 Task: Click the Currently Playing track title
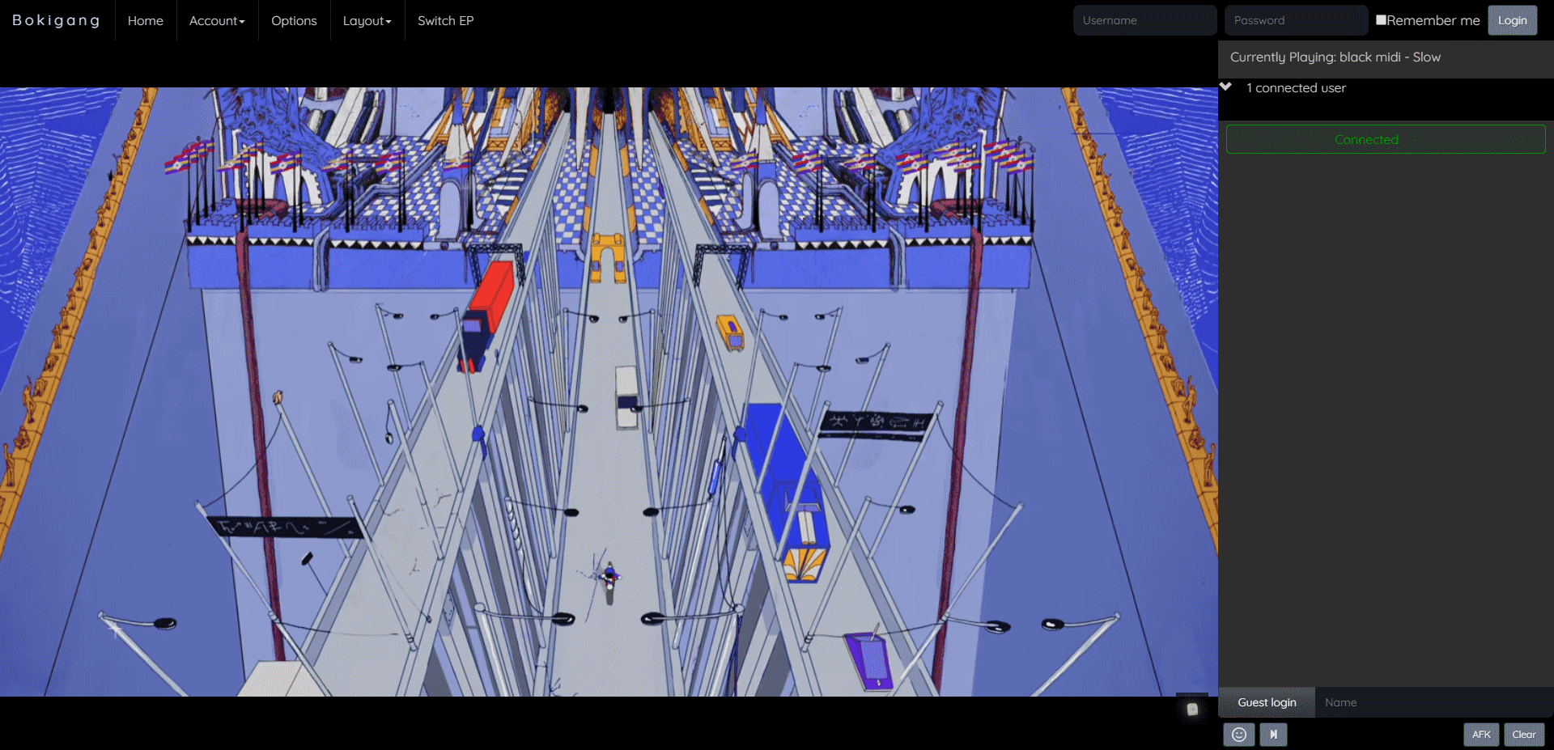tap(1334, 57)
